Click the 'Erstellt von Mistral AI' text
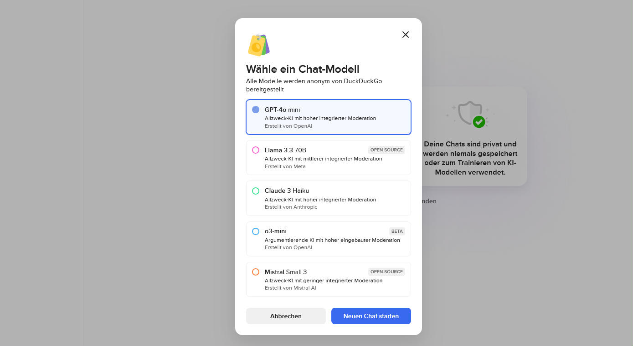 [290, 288]
